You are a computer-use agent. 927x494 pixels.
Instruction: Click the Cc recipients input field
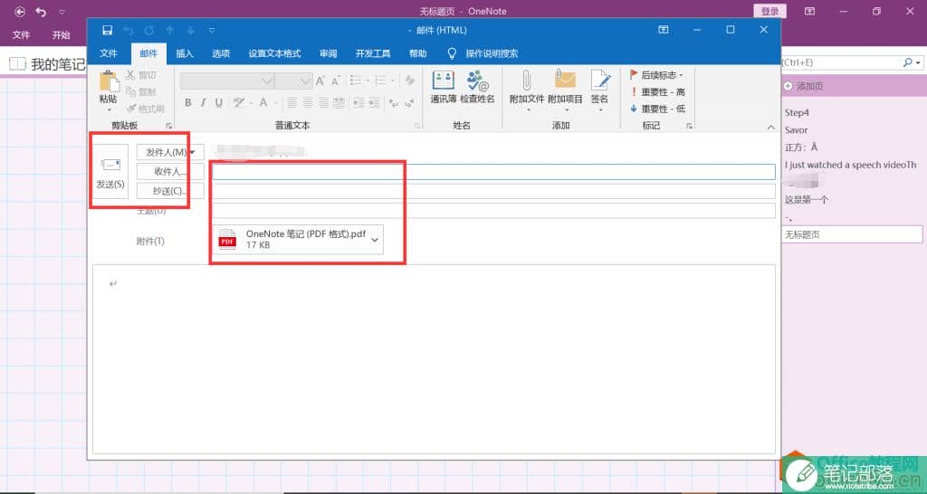tap(493, 191)
